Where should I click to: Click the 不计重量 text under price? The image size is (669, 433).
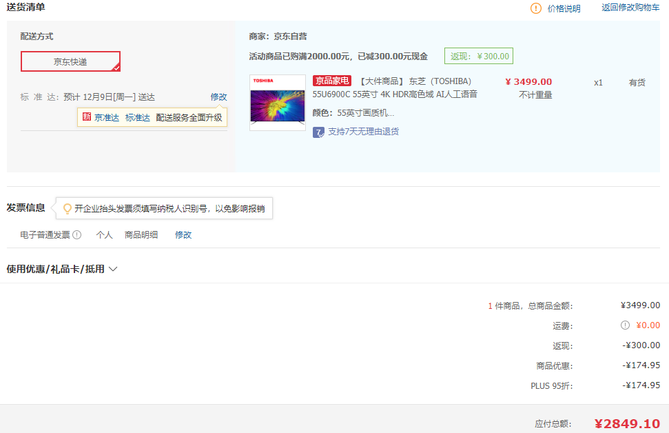coord(535,95)
